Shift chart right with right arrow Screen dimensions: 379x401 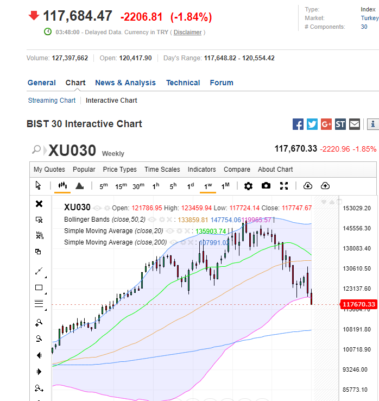tap(39, 372)
